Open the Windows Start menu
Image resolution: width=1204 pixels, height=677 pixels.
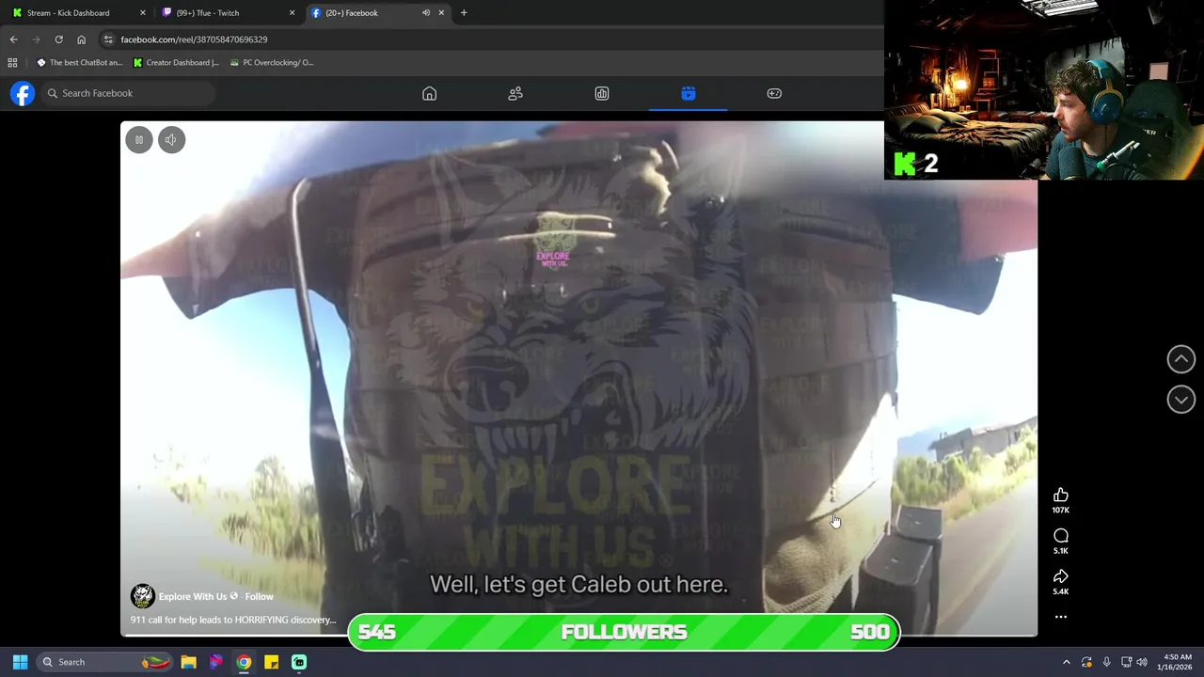pyautogui.click(x=20, y=662)
